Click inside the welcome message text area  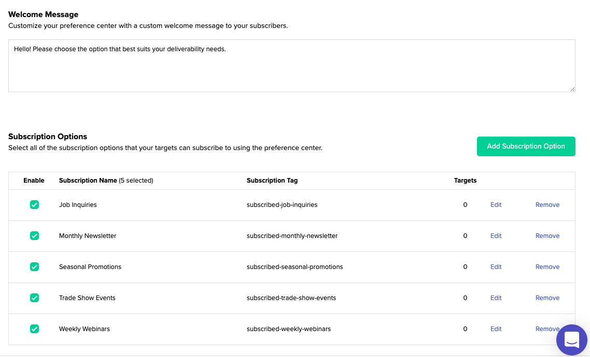291,66
